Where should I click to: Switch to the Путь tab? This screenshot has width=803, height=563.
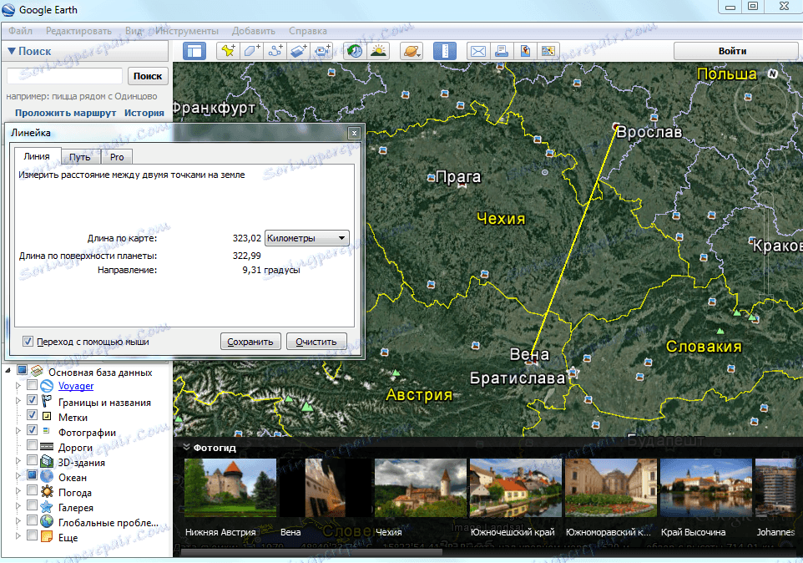tap(79, 156)
